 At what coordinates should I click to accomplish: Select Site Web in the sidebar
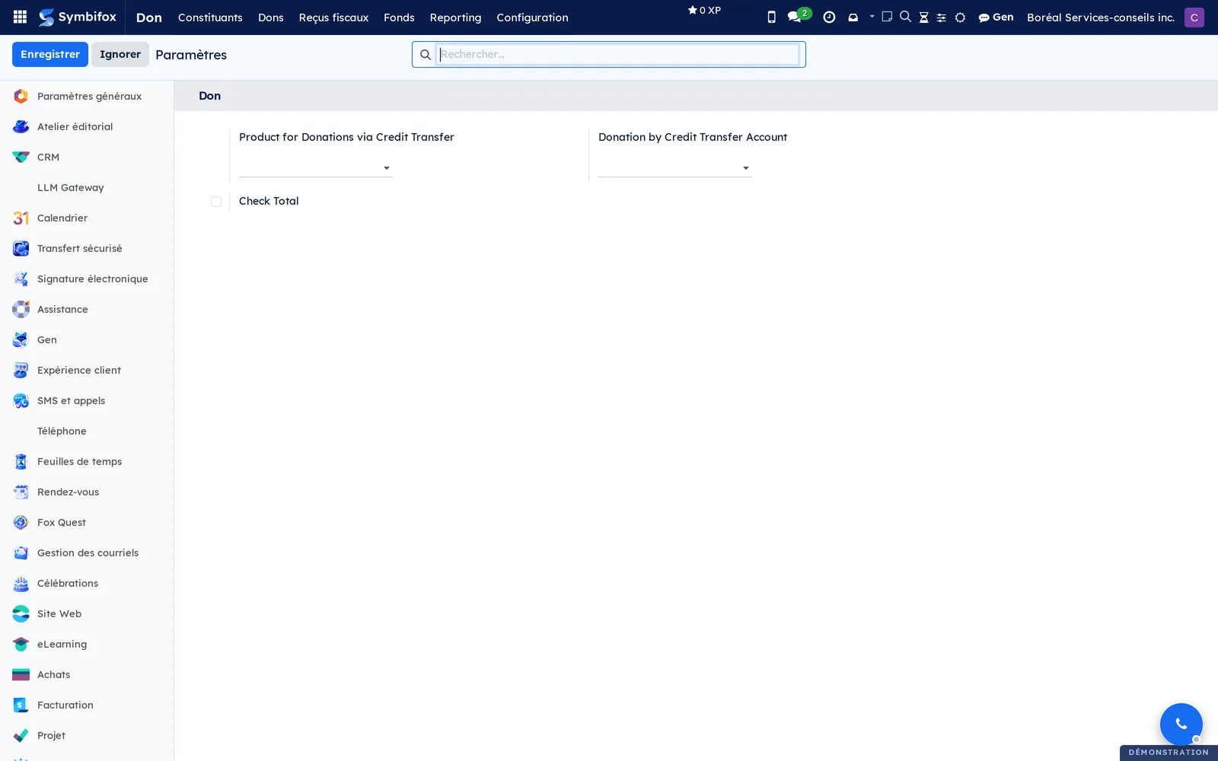click(x=87, y=613)
